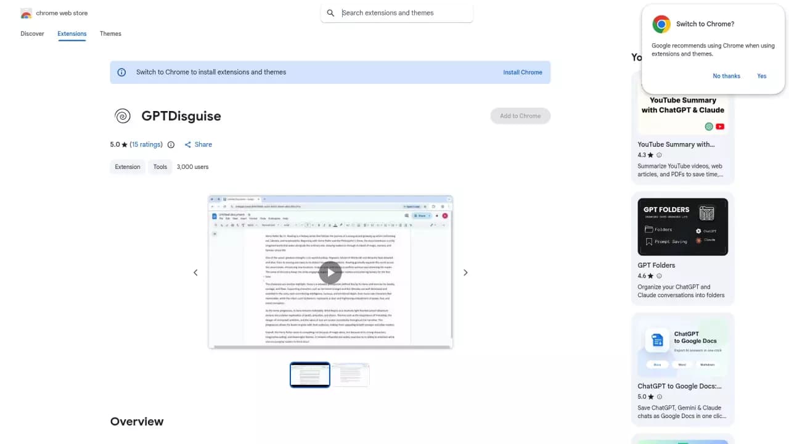Click the info icon in the blue banner
This screenshot has width=789, height=444.
(x=122, y=72)
